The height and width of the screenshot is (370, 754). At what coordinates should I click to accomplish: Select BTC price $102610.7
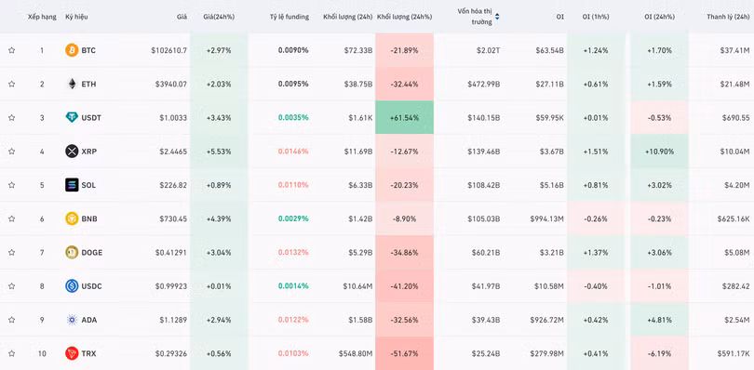[x=168, y=50]
